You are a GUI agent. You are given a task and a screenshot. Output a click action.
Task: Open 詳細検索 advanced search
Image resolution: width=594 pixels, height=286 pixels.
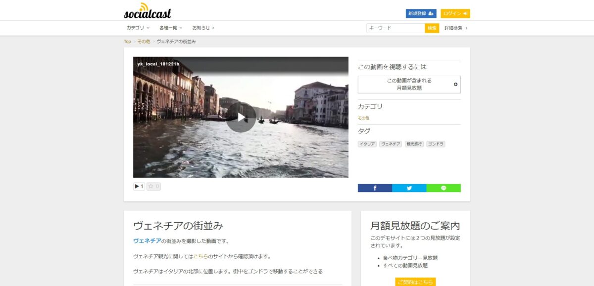pos(455,28)
